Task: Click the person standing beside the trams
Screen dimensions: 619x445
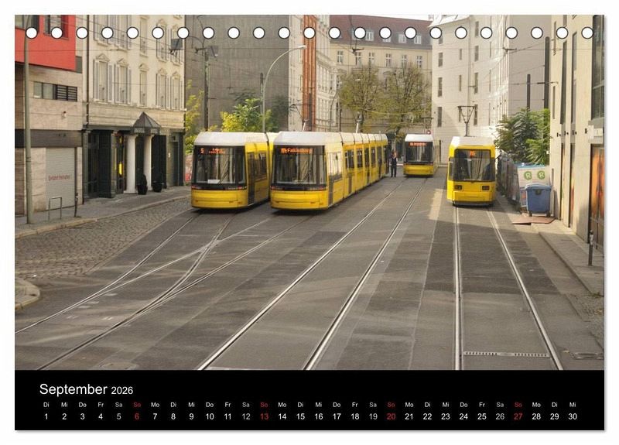Action: click(x=394, y=164)
